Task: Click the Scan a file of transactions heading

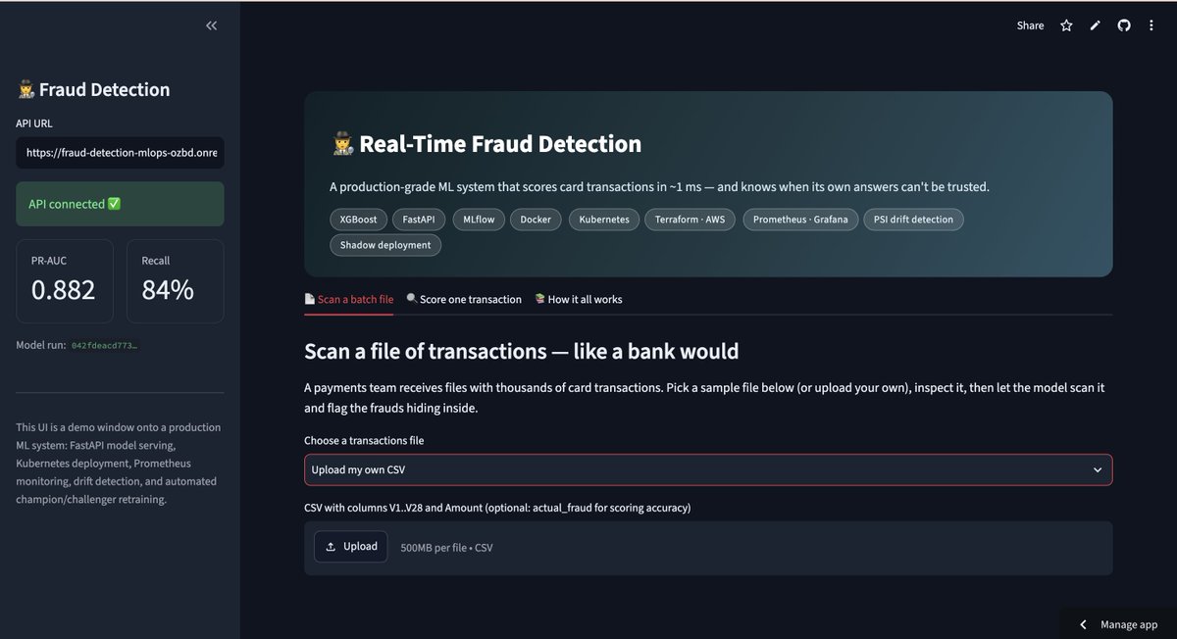Action: 522,351
